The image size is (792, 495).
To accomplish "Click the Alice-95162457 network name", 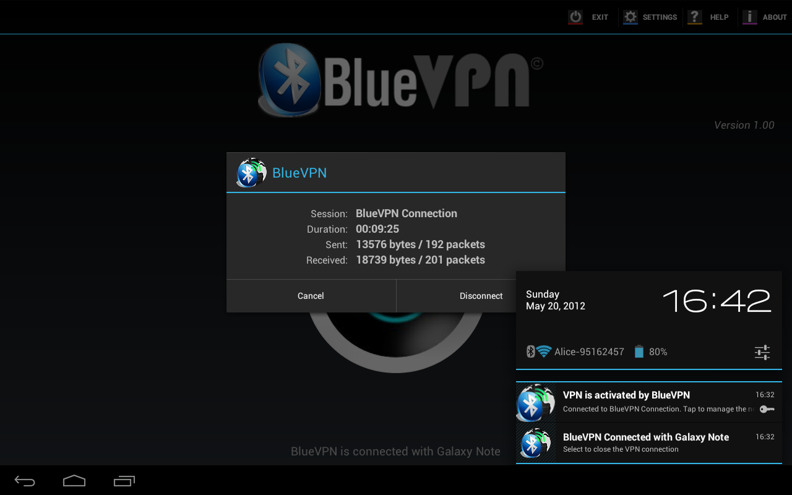I will pyautogui.click(x=589, y=351).
